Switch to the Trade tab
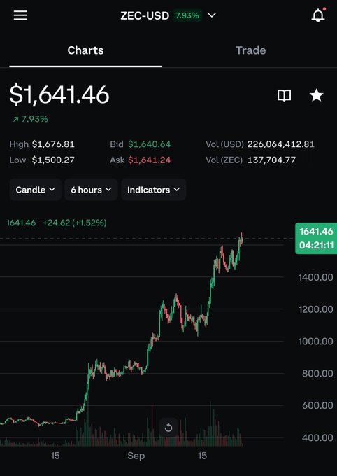This screenshot has width=337, height=476. click(x=250, y=50)
